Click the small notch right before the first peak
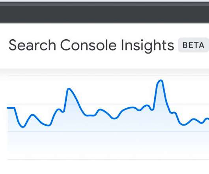This screenshot has width=209, height=174. (63, 111)
